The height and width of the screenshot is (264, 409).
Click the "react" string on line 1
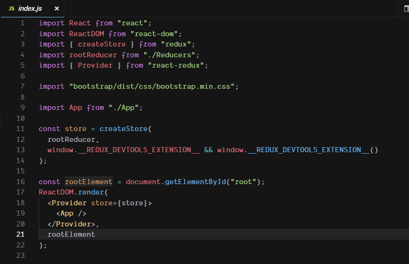tap(132, 23)
